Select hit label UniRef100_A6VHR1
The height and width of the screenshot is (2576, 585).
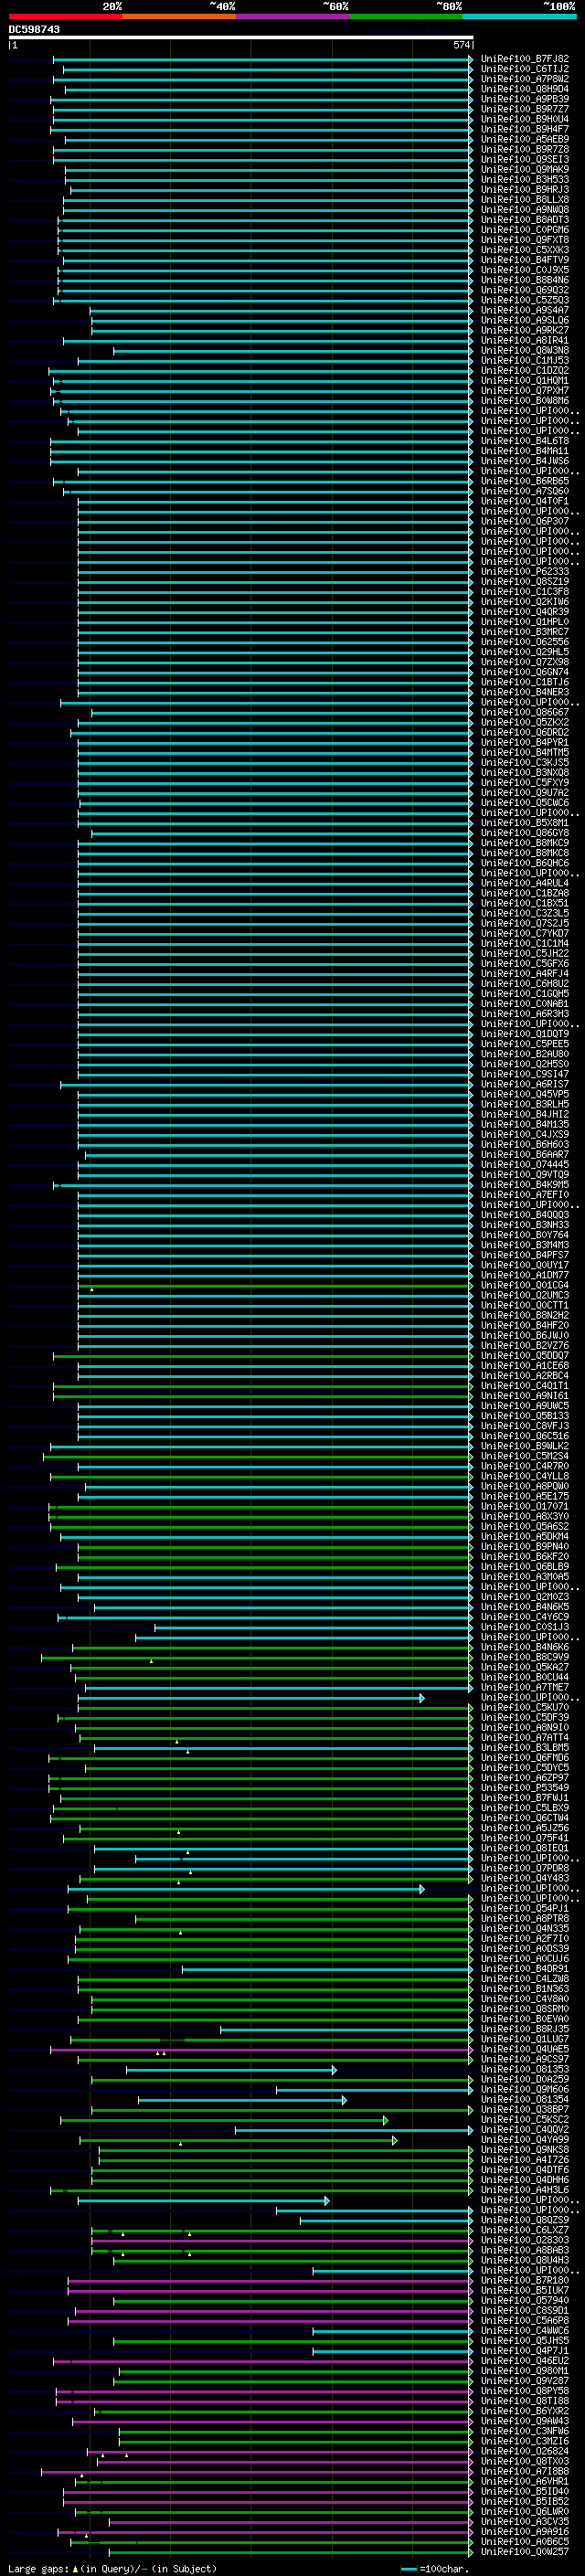(x=525, y=2481)
